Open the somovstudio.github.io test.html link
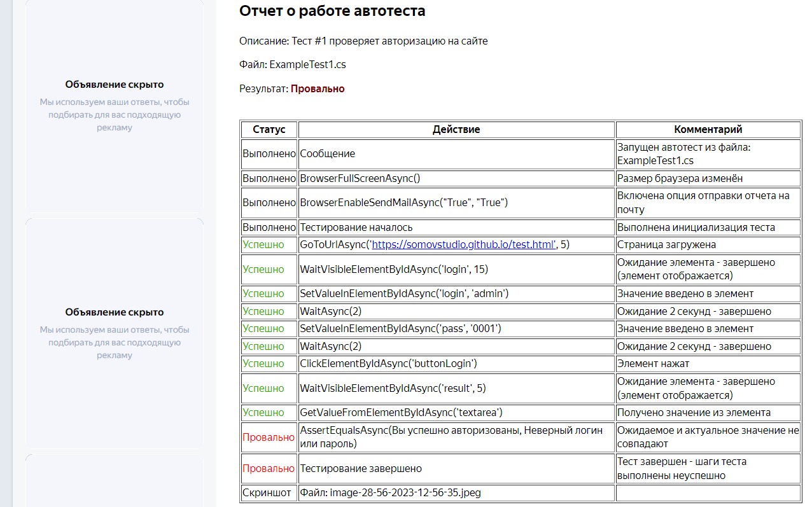The height and width of the screenshot is (507, 805). tap(463, 245)
